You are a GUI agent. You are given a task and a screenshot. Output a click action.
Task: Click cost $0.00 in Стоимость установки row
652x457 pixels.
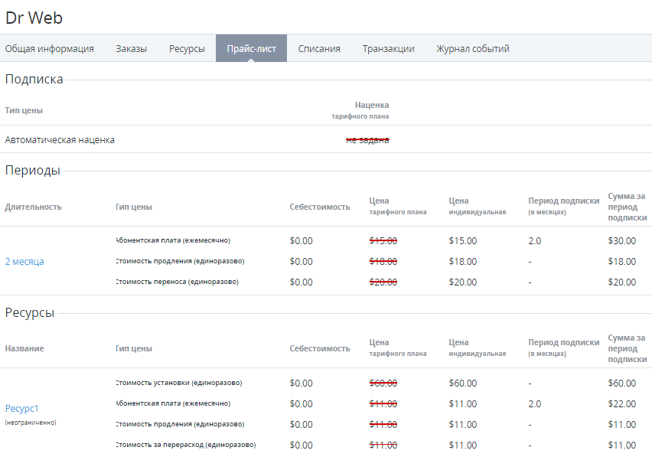pyautogui.click(x=301, y=383)
